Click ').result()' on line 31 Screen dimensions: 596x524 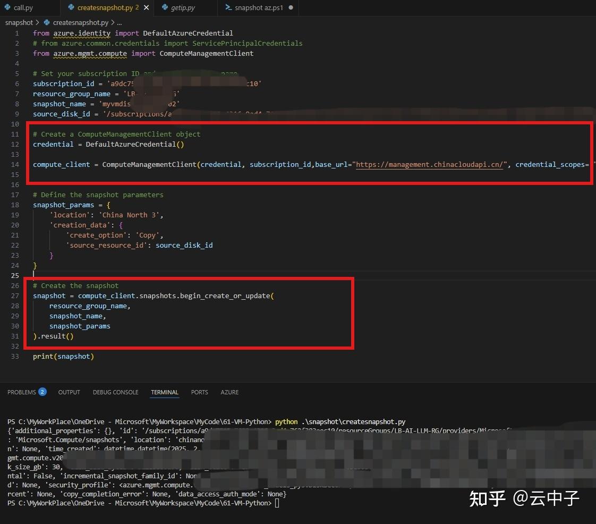(53, 336)
